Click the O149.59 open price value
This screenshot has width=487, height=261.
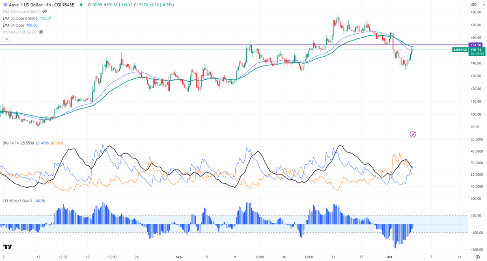[x=94, y=5]
